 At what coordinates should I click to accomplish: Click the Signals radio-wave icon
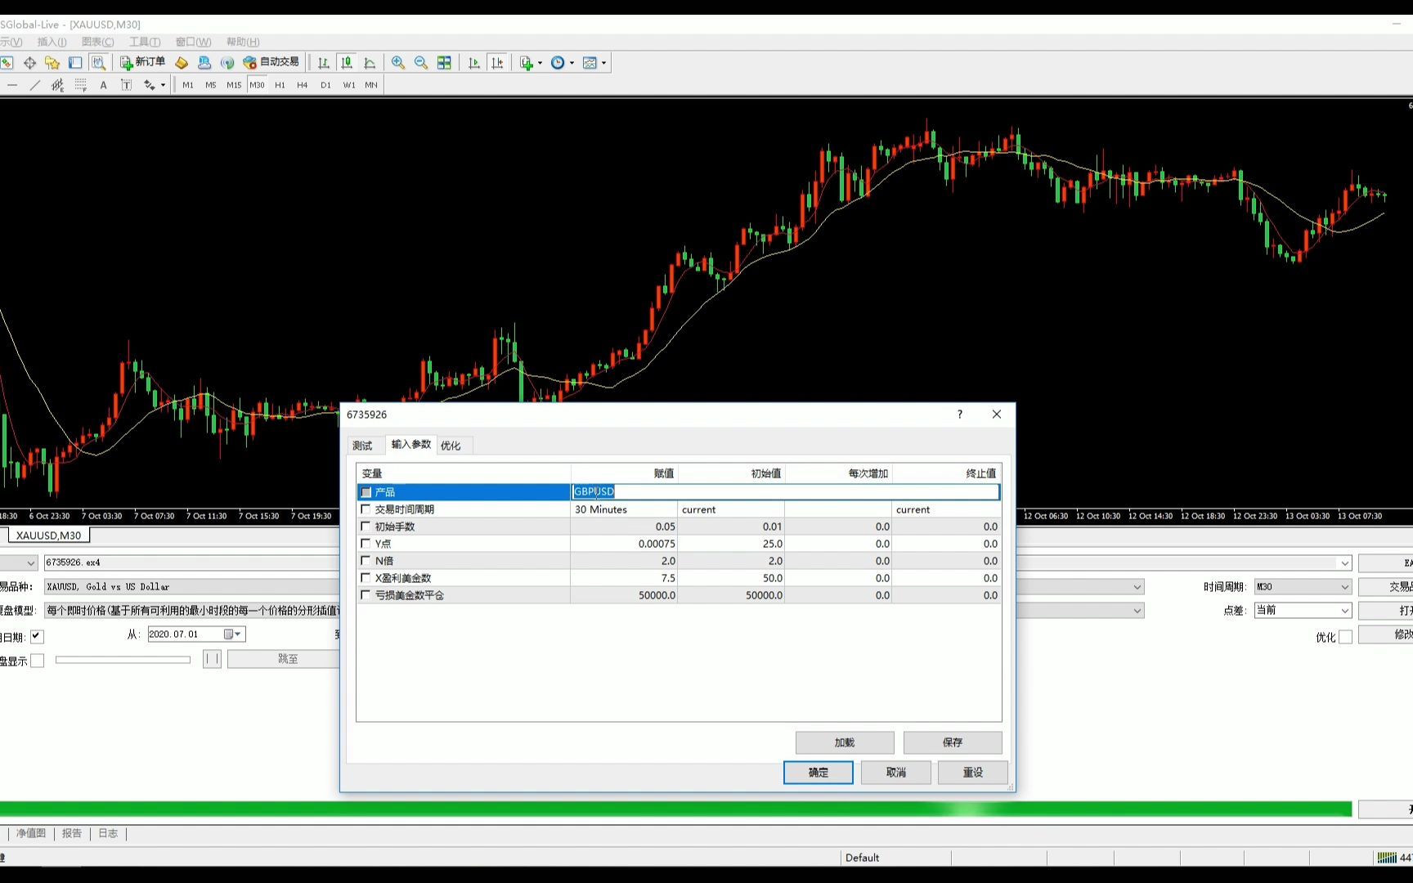(227, 63)
